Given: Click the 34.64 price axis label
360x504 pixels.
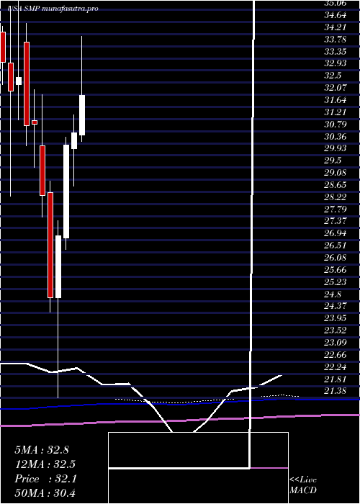Looking at the screenshot, I should 336,15.
